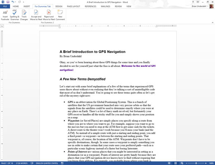Viewport: 215px width, 165px height.
Task: Click the Insert Footnote button
Action: [x=5, y=15]
